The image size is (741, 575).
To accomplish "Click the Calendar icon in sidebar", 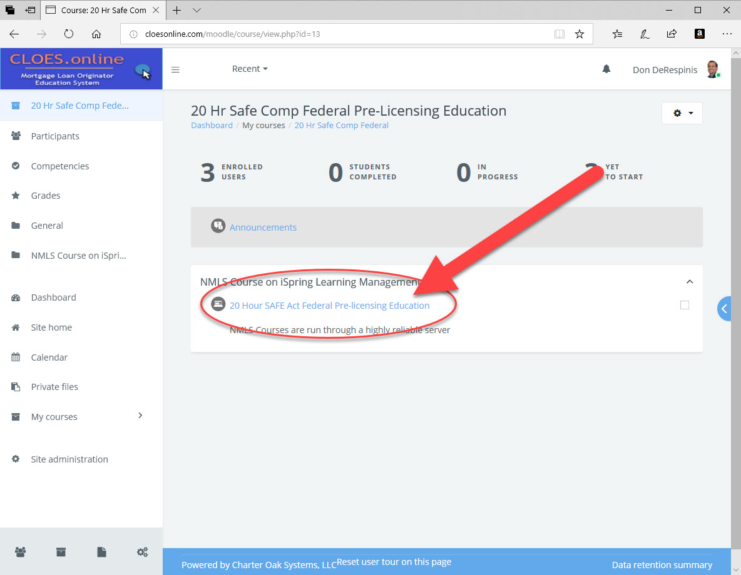I will [x=16, y=357].
